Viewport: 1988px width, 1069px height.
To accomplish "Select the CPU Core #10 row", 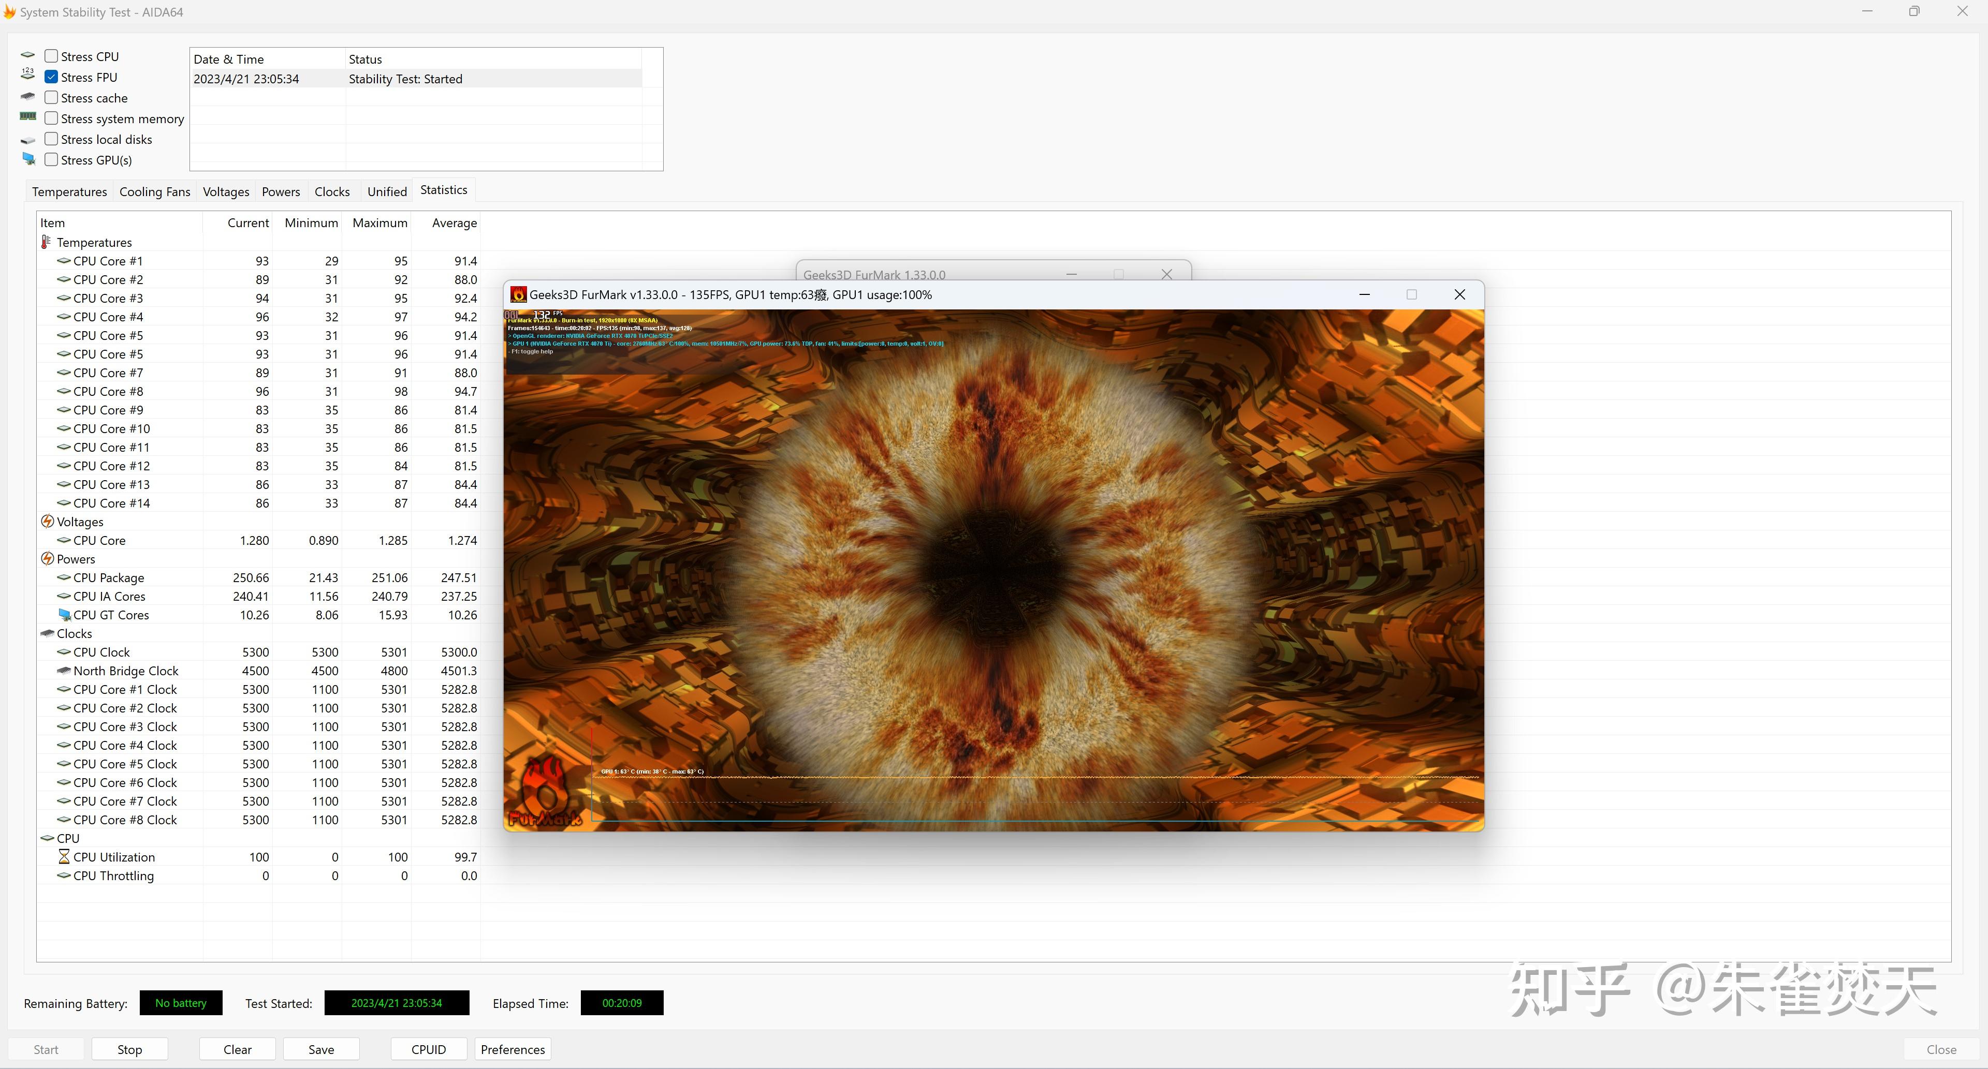I will (x=258, y=429).
